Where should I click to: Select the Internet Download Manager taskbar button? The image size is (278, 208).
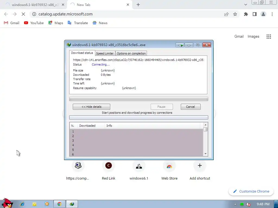coord(72,204)
